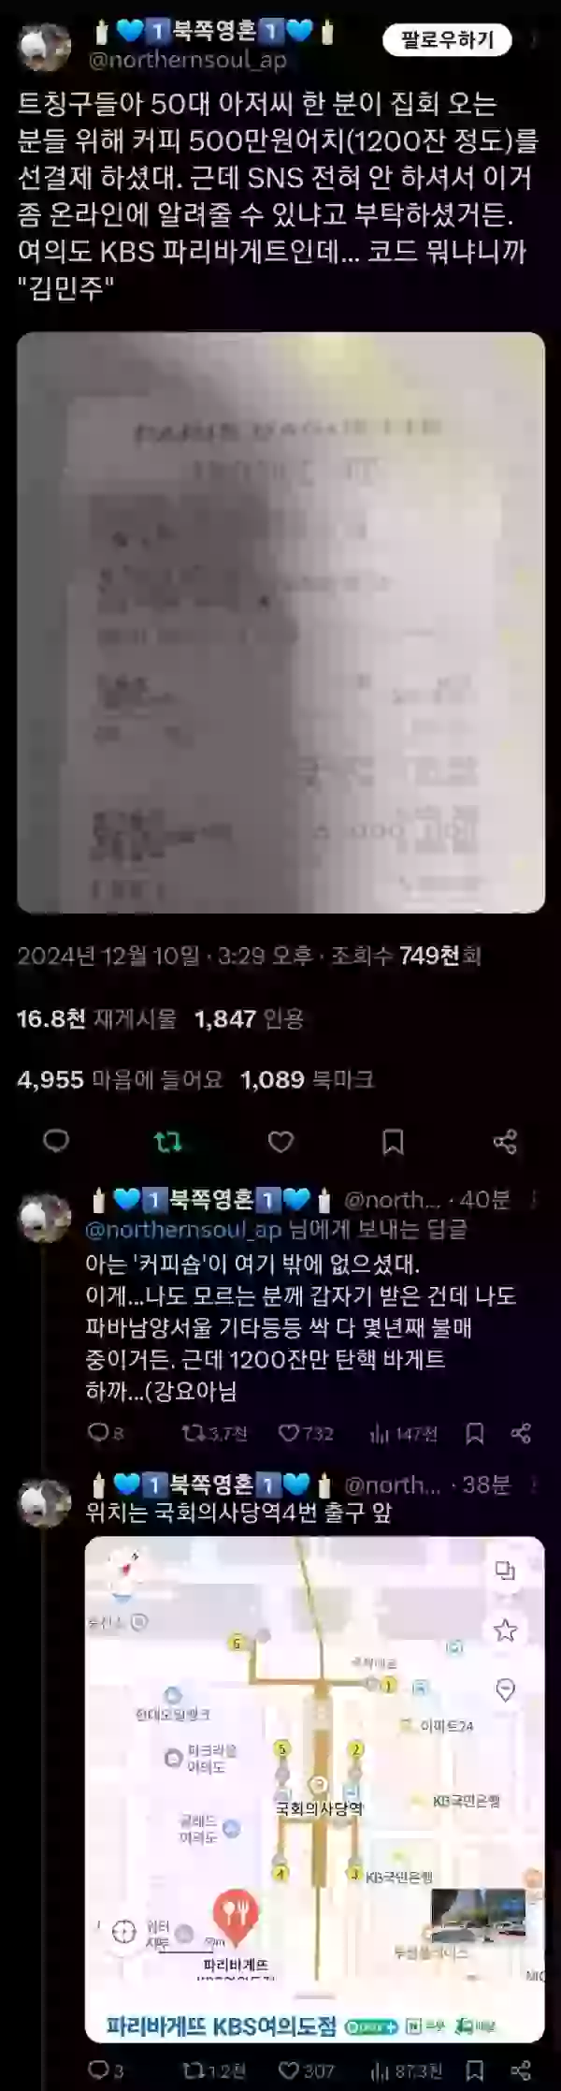Tap the star favorite icon on map
The image size is (561, 2091).
[505, 1630]
